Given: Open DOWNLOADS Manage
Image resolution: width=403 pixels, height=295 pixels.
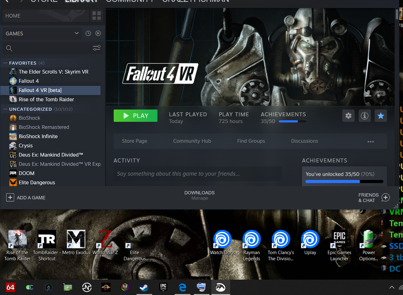Looking at the screenshot, I should click(199, 195).
